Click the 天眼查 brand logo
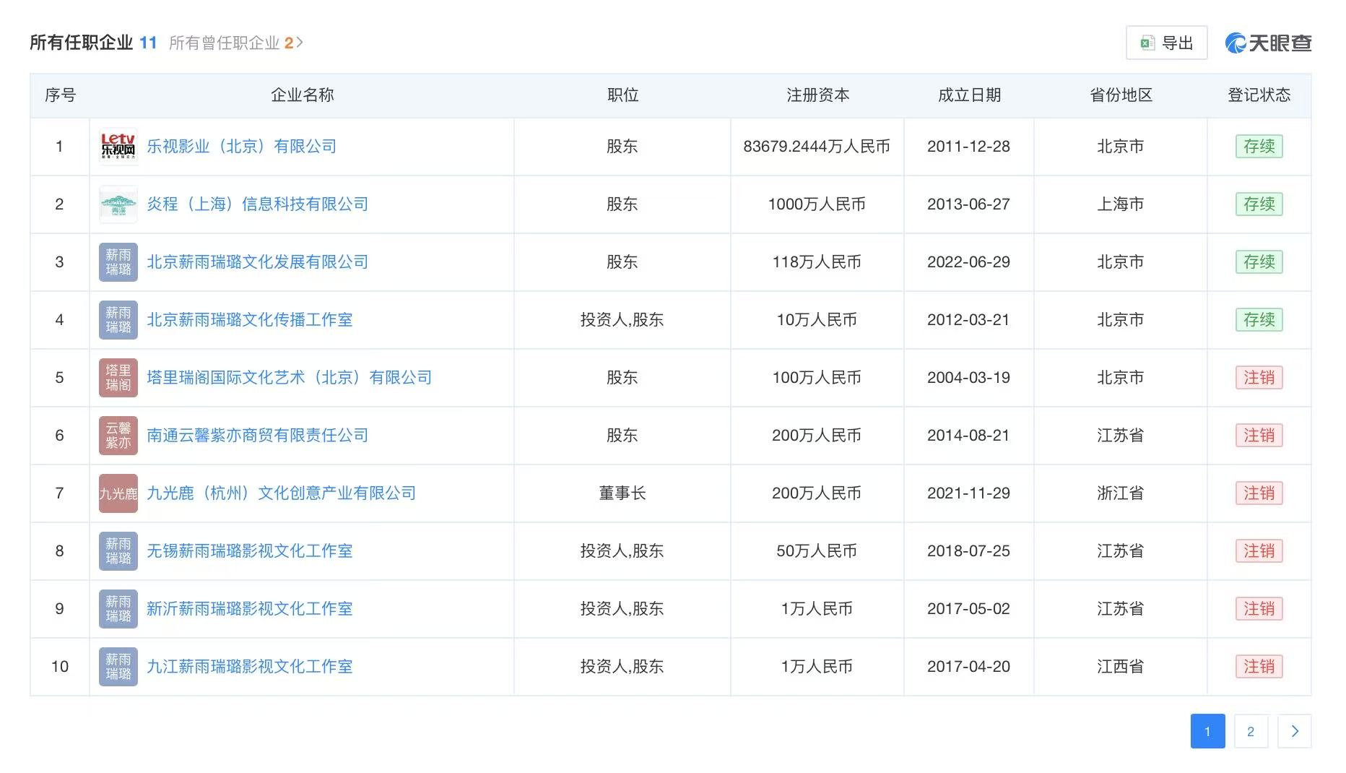 pos(1268,43)
